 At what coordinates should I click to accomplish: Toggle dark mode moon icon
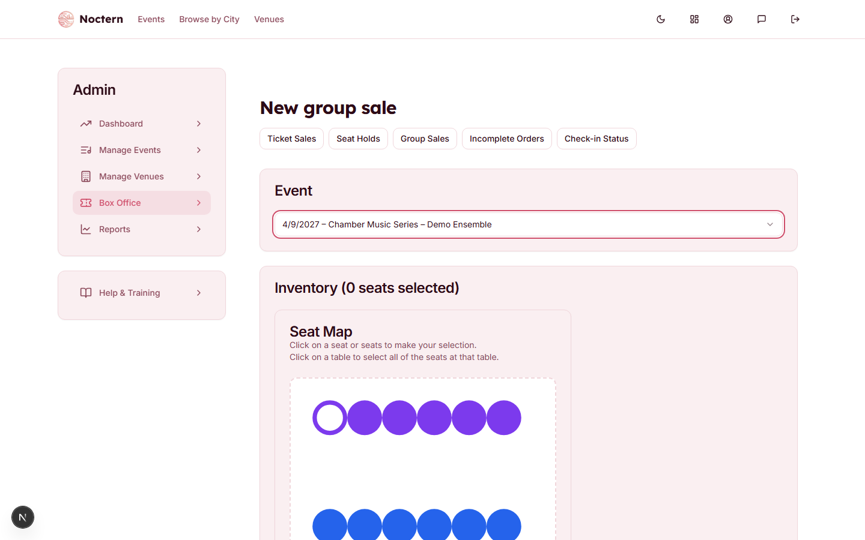tap(661, 19)
